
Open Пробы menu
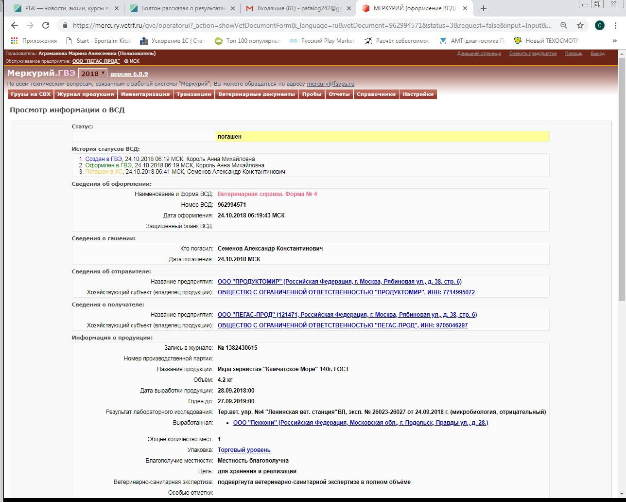tap(312, 94)
